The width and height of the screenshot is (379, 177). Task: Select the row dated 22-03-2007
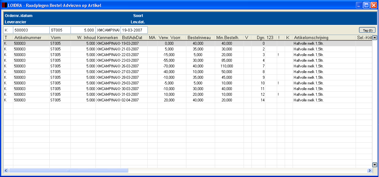coord(188,55)
